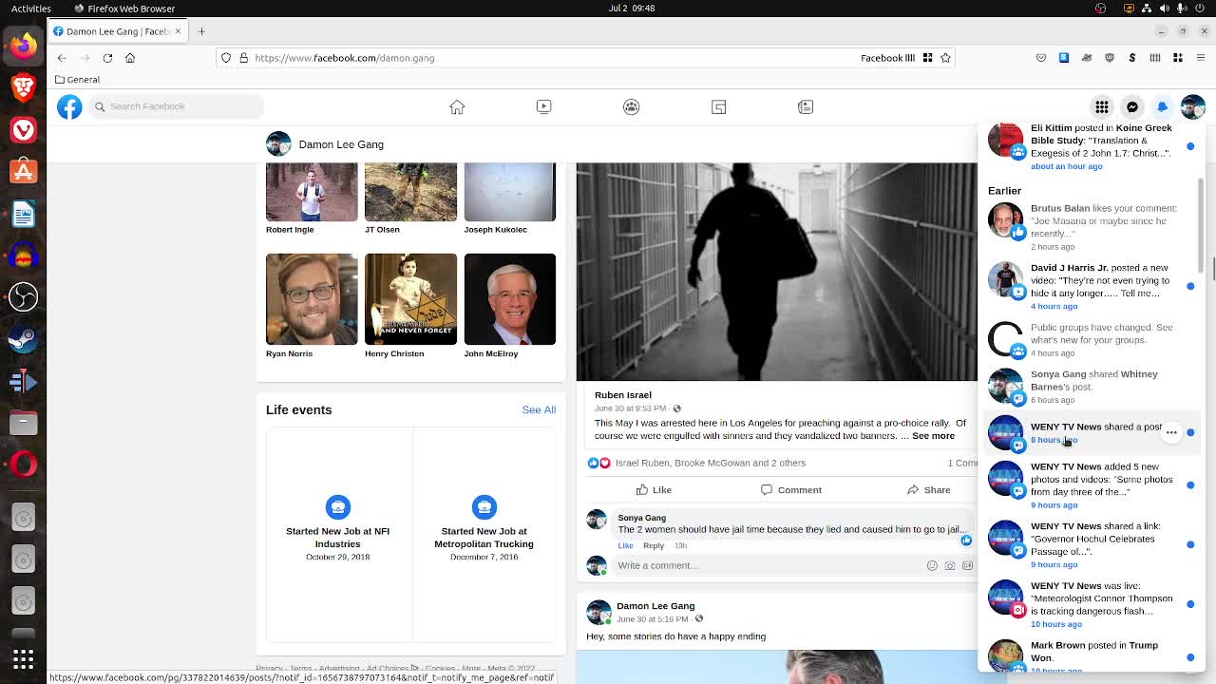Viewport: 1216px width, 684px height.
Task: Open the General bookmarks folder
Action: click(78, 80)
